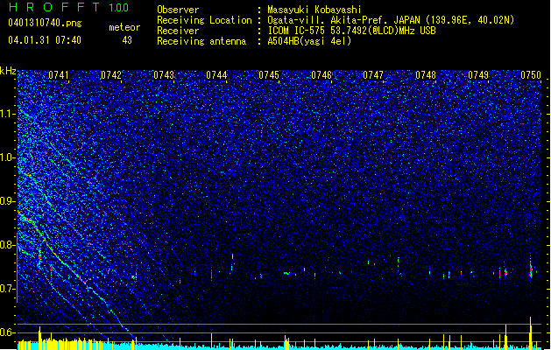This screenshot has width=551, height=350.
Task: Click the Receiving Location label
Action: 204,20
